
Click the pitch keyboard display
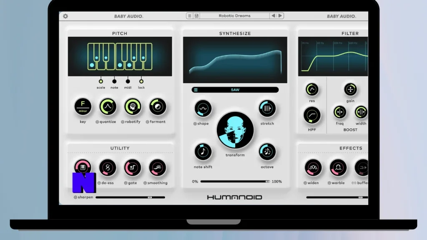click(120, 57)
